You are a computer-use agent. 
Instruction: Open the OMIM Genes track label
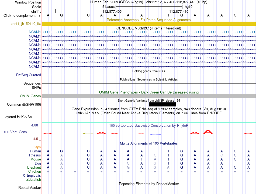pyautogui.click(x=30, y=96)
